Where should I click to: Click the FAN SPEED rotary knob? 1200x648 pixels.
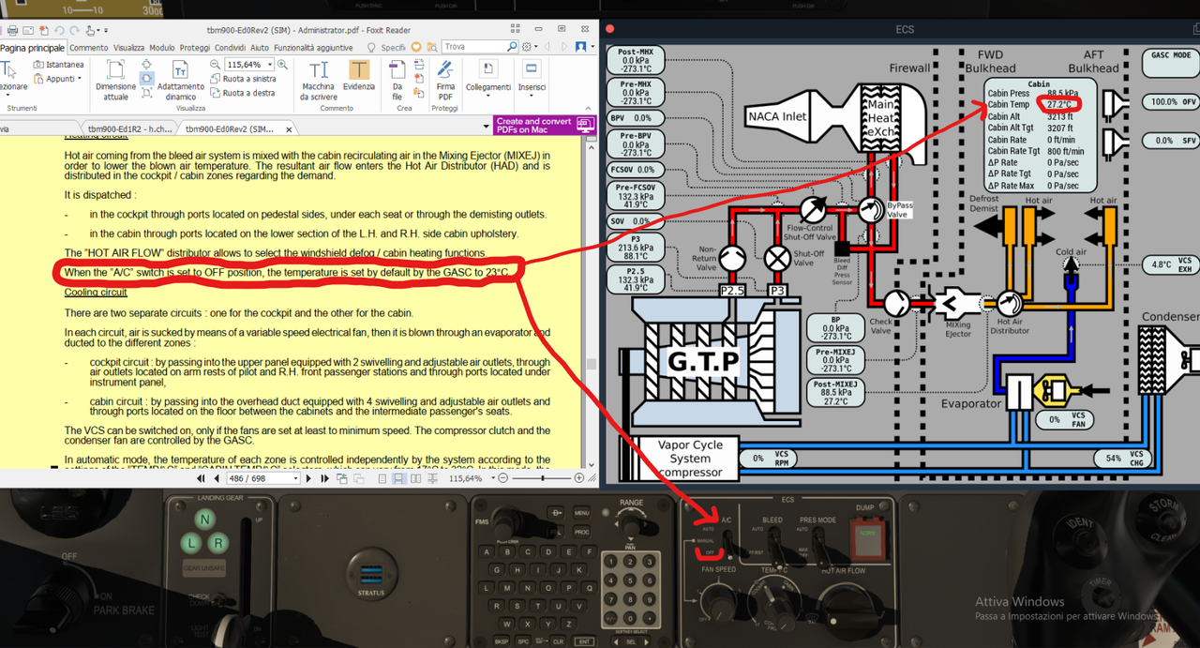pyautogui.click(x=720, y=604)
